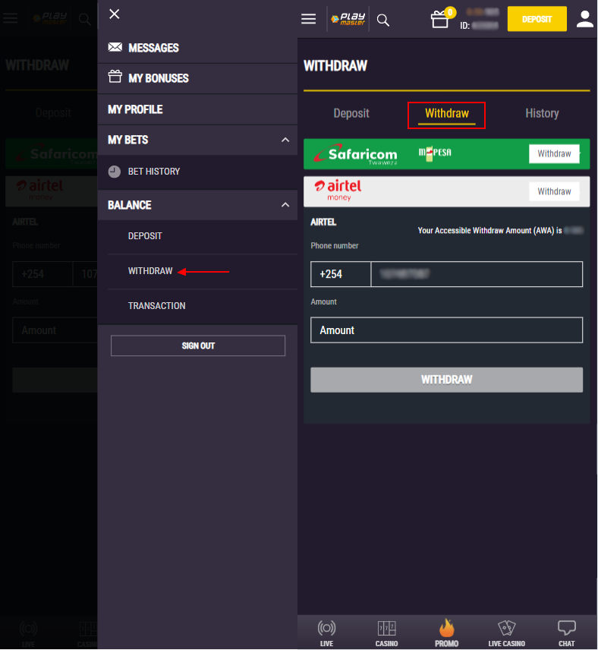Click the 'Phone number' field label

(335, 246)
